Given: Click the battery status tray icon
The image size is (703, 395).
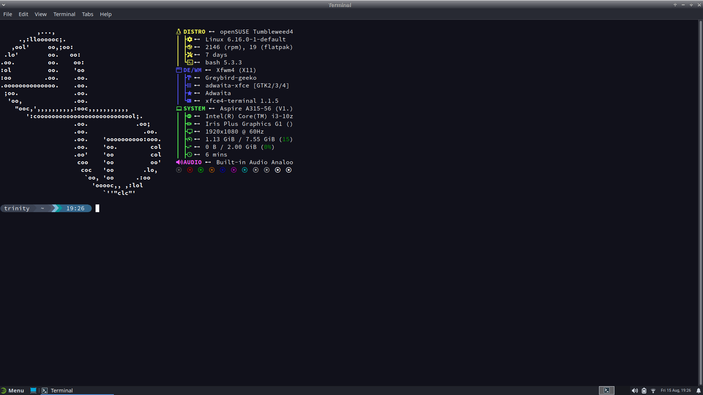Looking at the screenshot, I should click(x=644, y=391).
